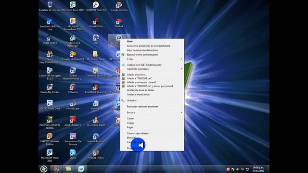The width and height of the screenshot is (308, 173).
Task: Select the Mozilla Firefox desktop shortcut
Action: 96,154
